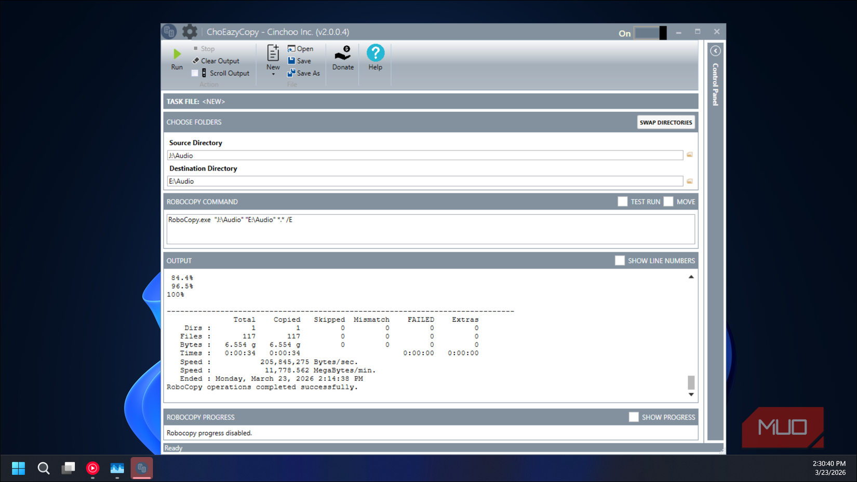Clear the output with Clear Output
Screen dimensions: 857x482
(x=216, y=61)
